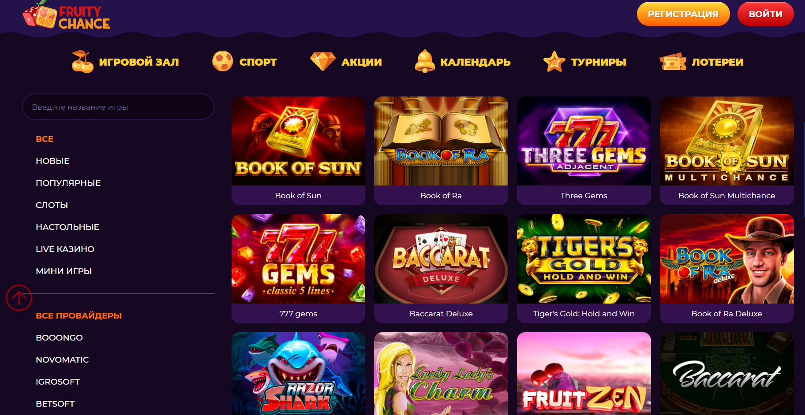Click the bell icon for Календарь
805x415 pixels.
(x=425, y=61)
